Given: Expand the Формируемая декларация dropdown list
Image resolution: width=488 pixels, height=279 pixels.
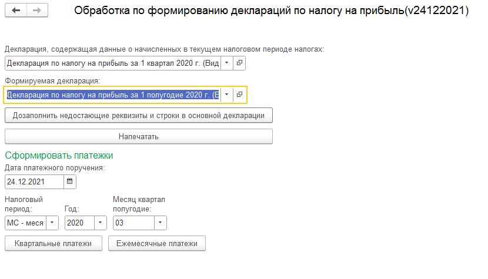Looking at the screenshot, I should point(227,95).
